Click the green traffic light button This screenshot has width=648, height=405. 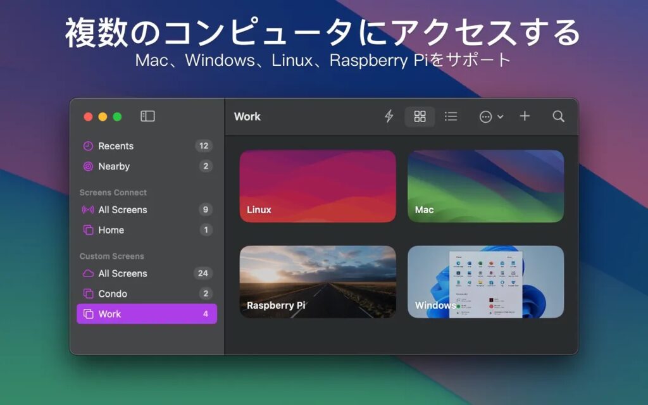(x=118, y=116)
